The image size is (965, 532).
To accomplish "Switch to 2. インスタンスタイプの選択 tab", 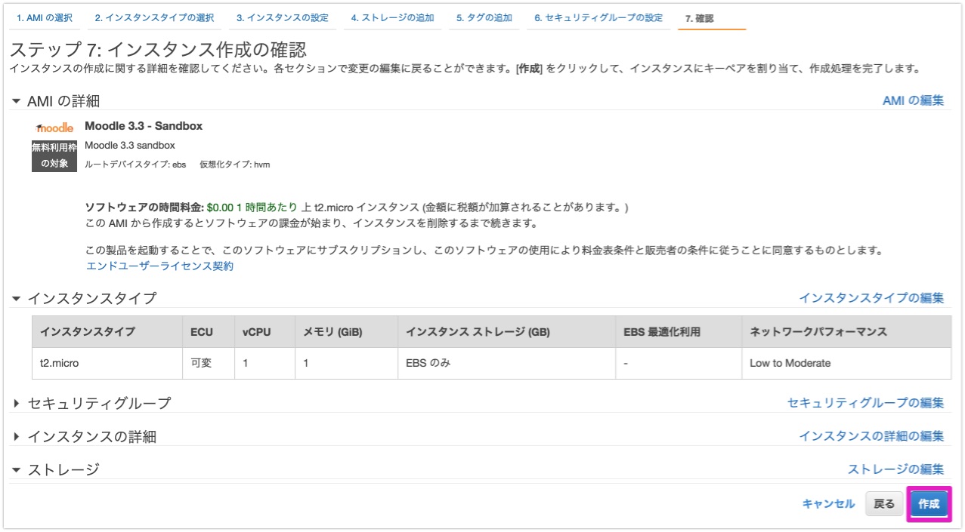I will [154, 18].
